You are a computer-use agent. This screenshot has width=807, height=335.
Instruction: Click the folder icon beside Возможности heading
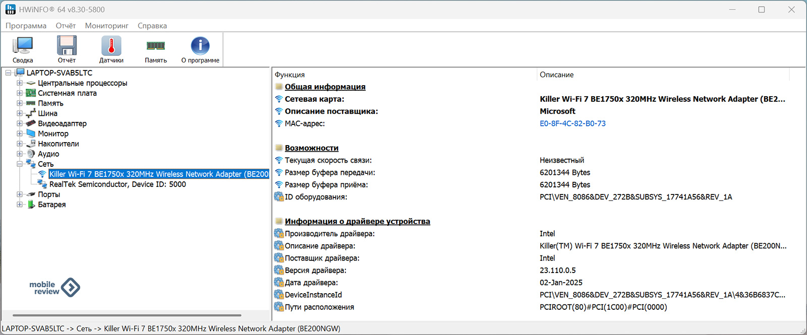coord(279,148)
